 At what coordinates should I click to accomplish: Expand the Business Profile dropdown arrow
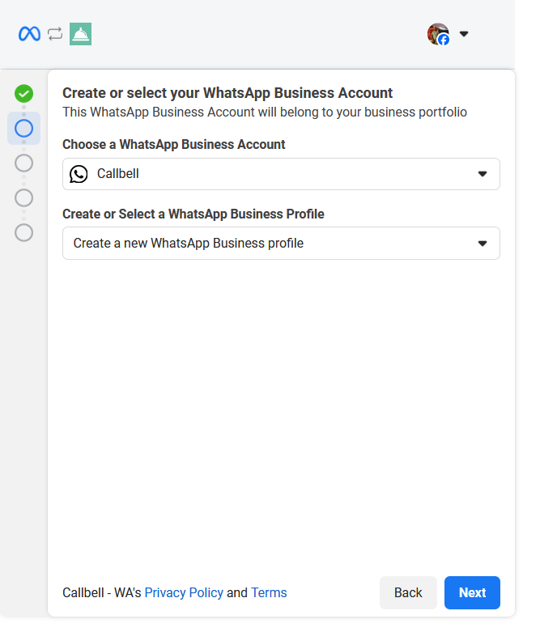pos(483,244)
